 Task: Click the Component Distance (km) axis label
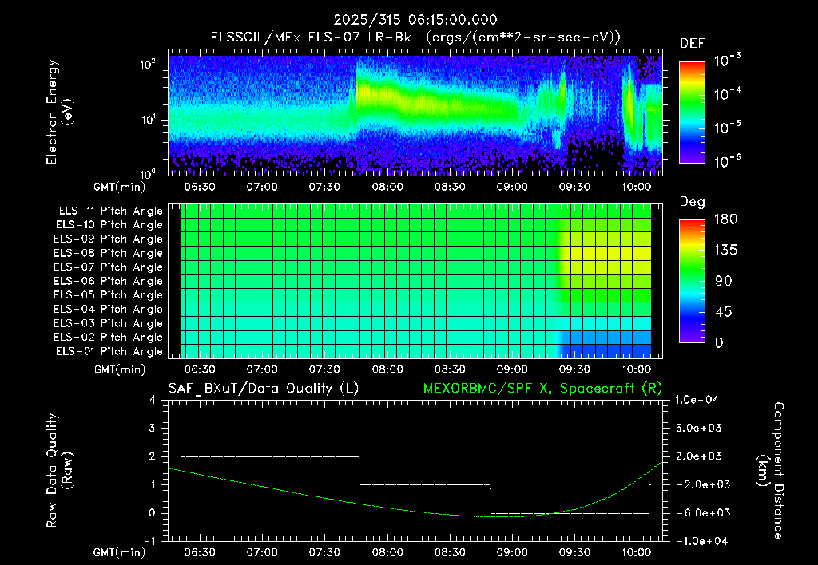coord(771,471)
